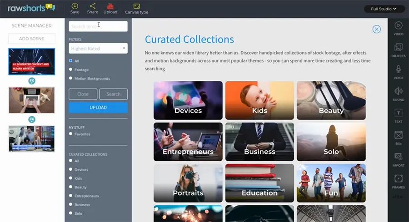
Task: Open the Kids collection thumbnail
Action: (259, 100)
